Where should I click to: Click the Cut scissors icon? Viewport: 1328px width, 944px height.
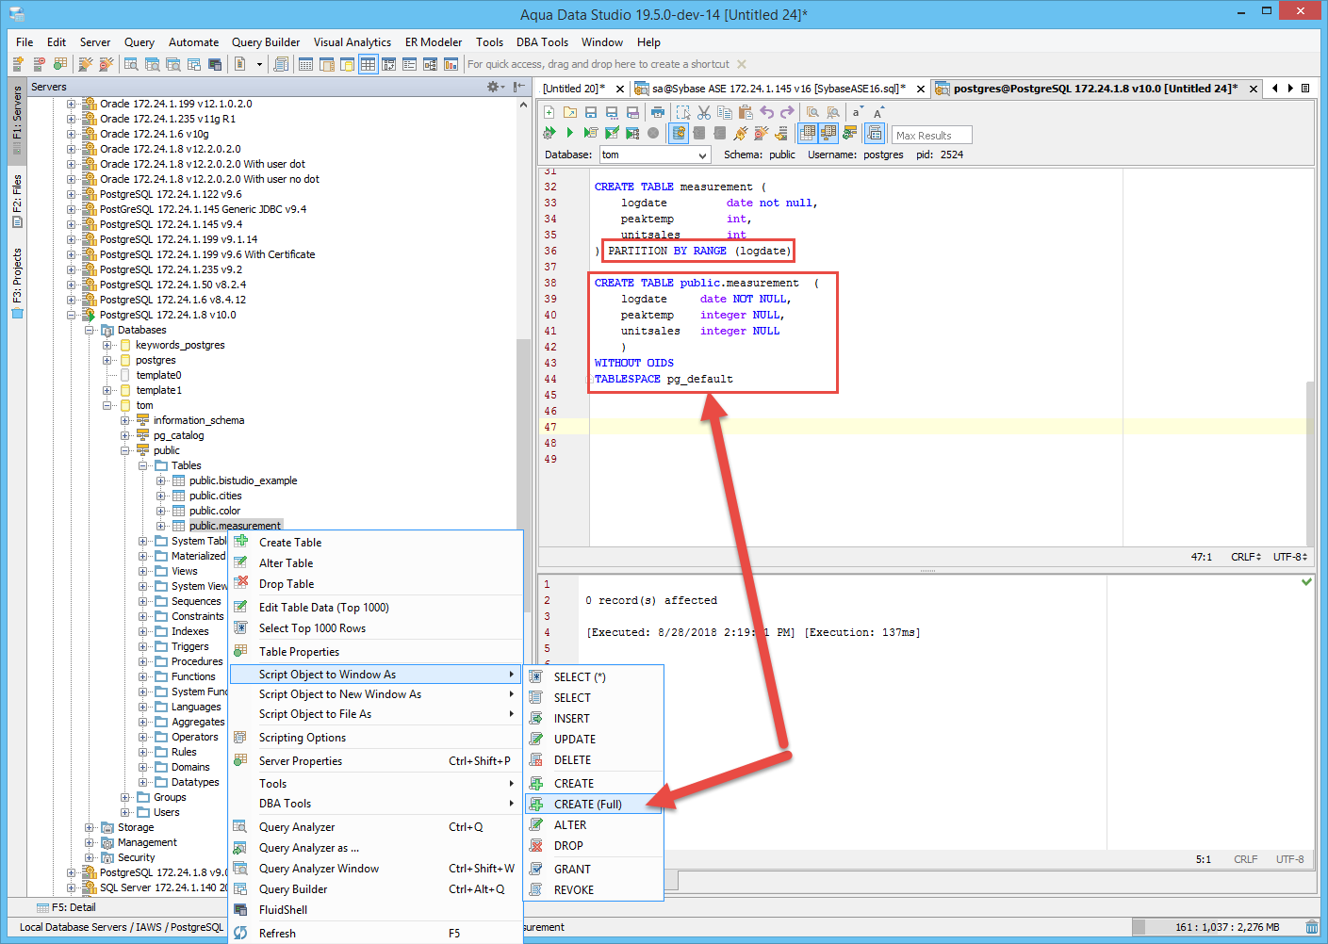pos(704,112)
